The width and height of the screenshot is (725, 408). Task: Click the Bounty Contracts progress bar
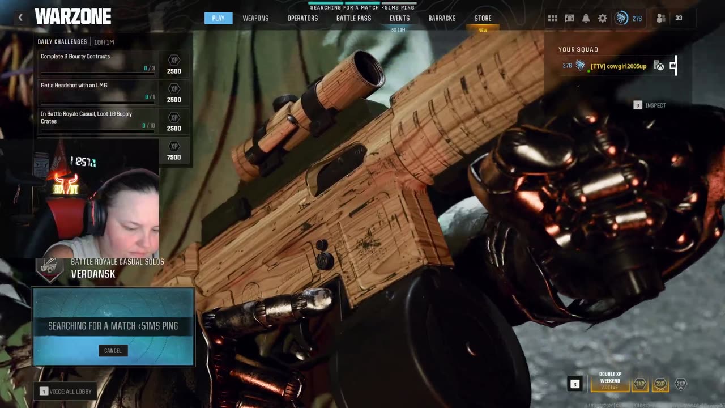coord(97,74)
